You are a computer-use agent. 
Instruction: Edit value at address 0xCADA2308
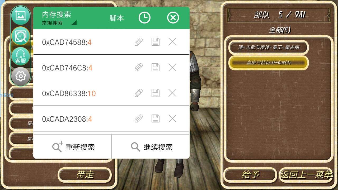click(138, 118)
